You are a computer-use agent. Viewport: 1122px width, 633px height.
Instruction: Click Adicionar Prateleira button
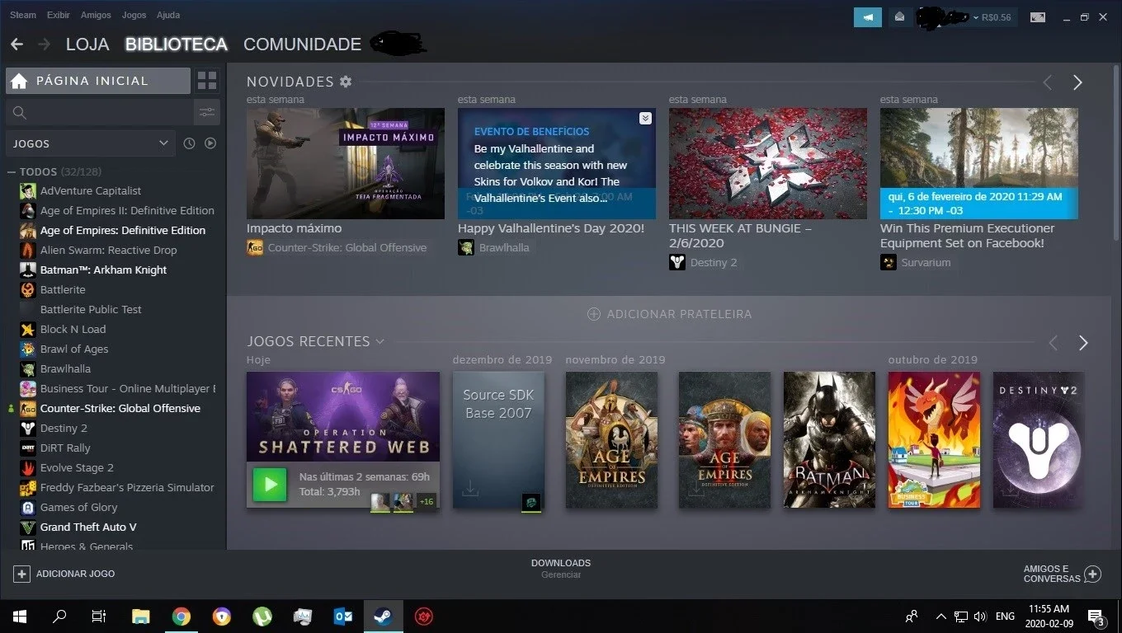[669, 314]
